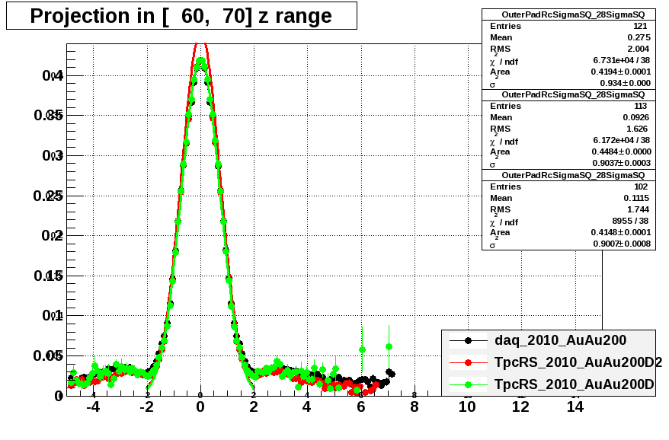Click the Area 0.4484±0.0000 value
This screenshot has width=669, height=440.
pos(621,151)
